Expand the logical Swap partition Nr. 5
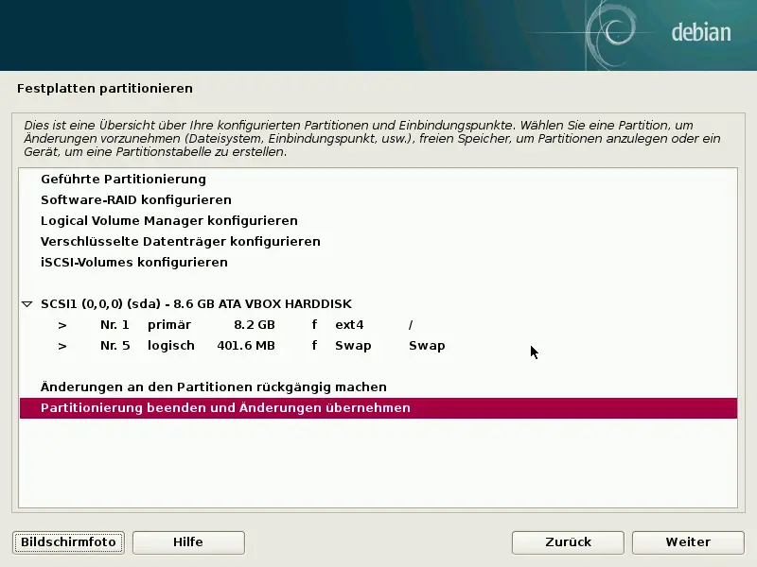757x567 pixels. (x=62, y=345)
